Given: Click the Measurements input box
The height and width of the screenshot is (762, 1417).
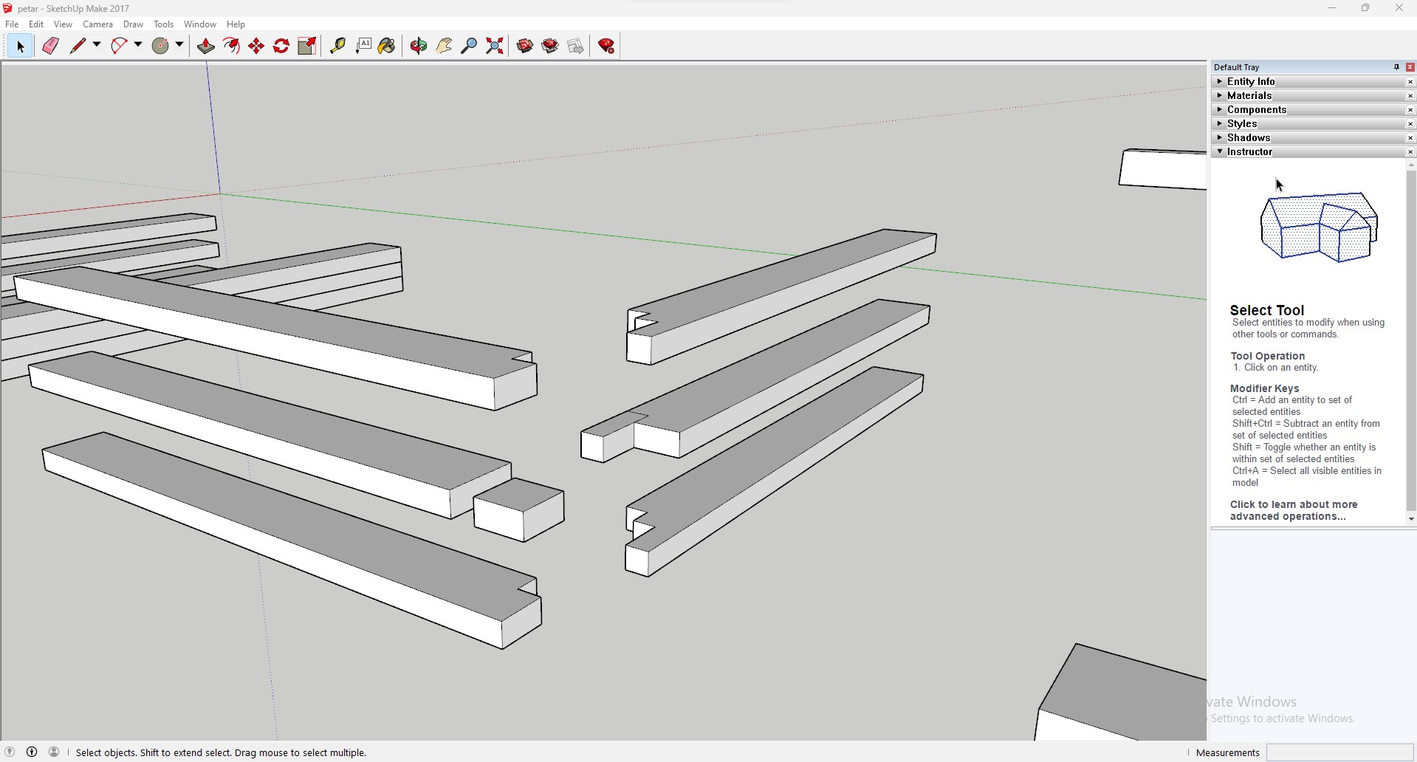Looking at the screenshot, I should pyautogui.click(x=1339, y=752).
